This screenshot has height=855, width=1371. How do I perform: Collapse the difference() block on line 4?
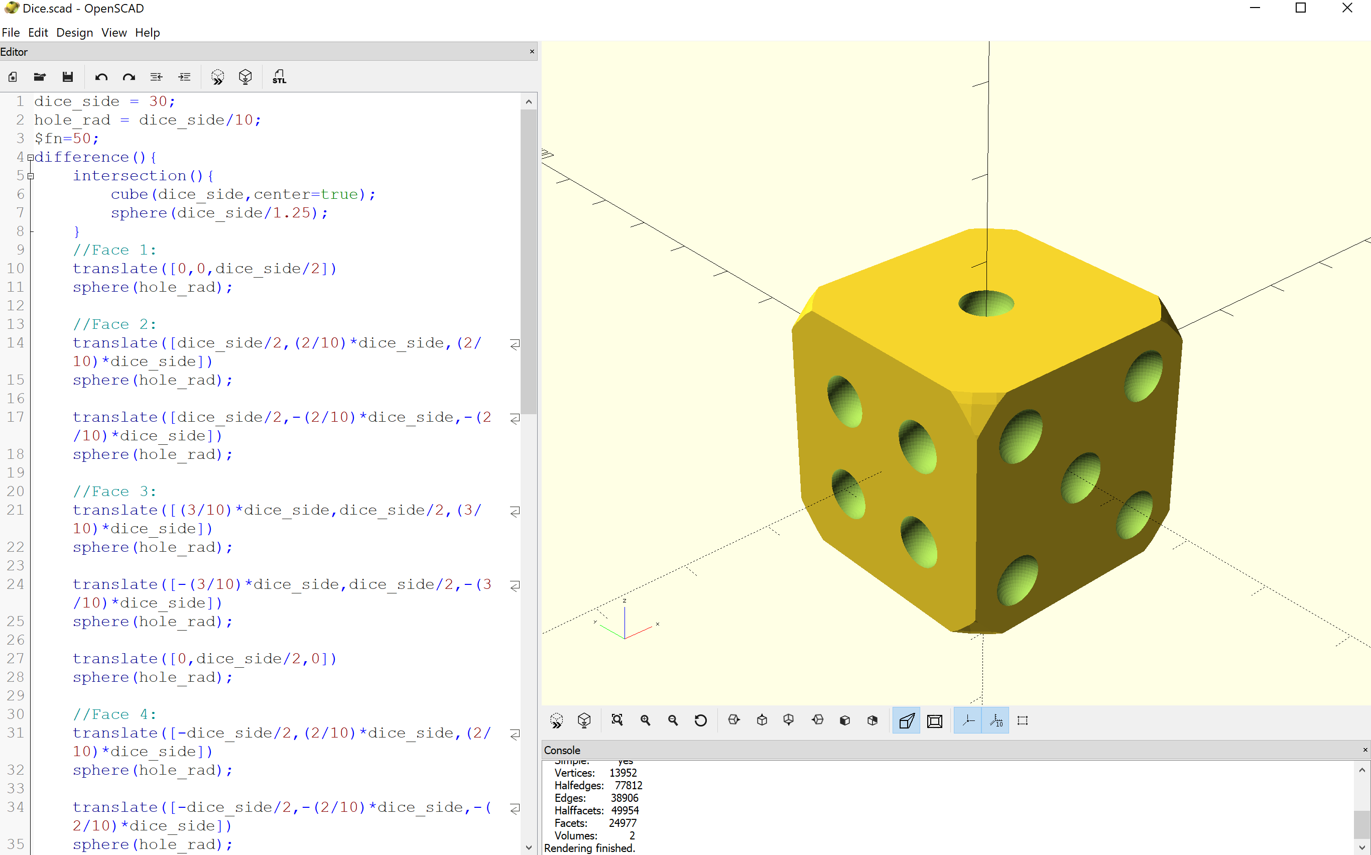pyautogui.click(x=31, y=158)
